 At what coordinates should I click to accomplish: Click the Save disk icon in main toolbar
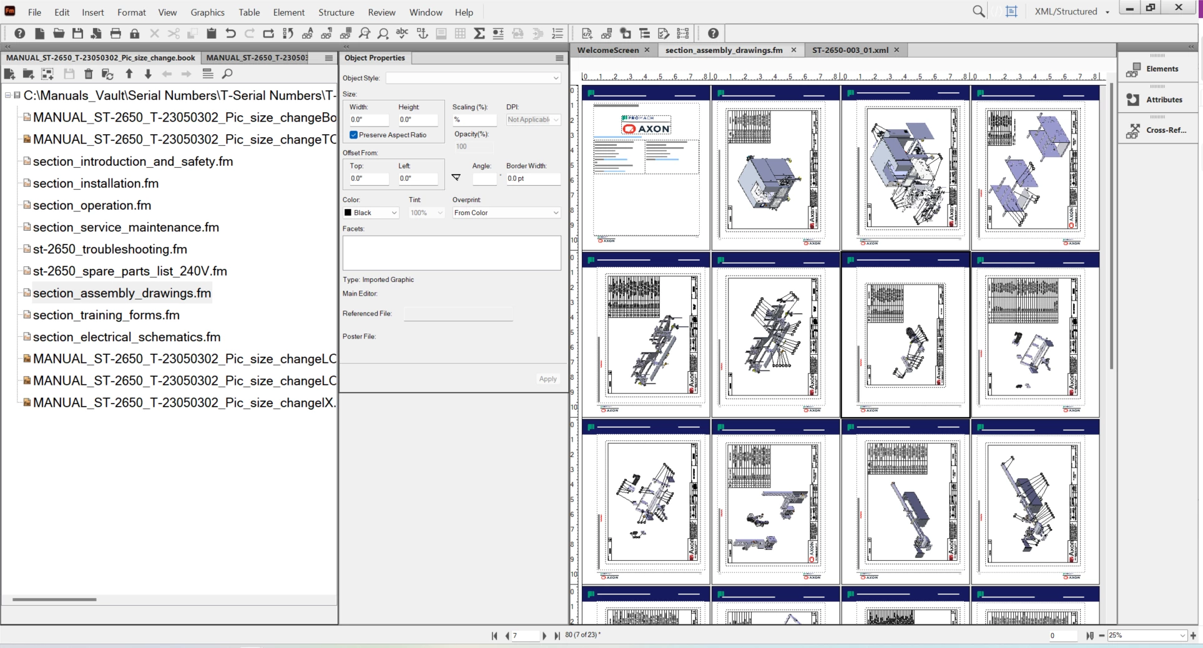click(x=77, y=34)
